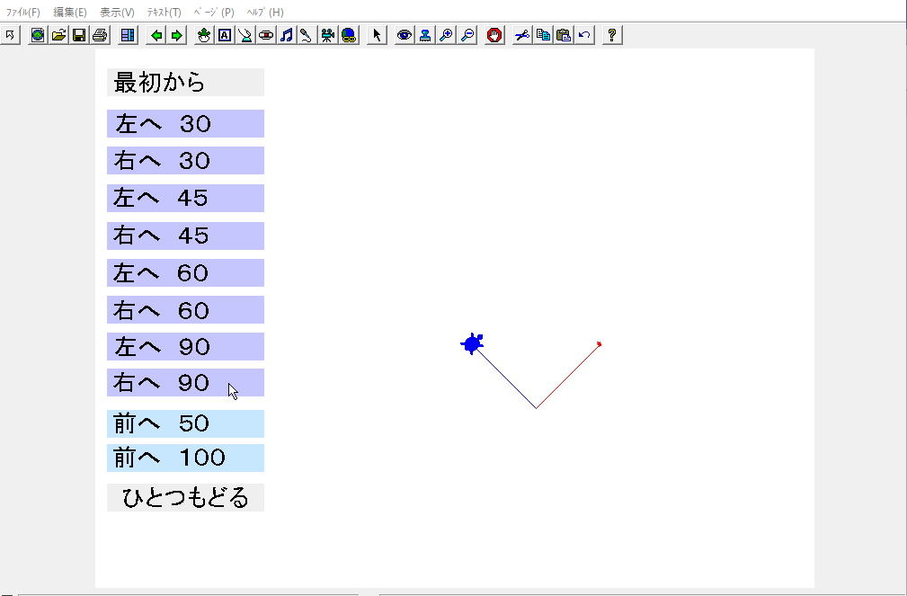Click the open folder toolbar icon

click(x=58, y=35)
